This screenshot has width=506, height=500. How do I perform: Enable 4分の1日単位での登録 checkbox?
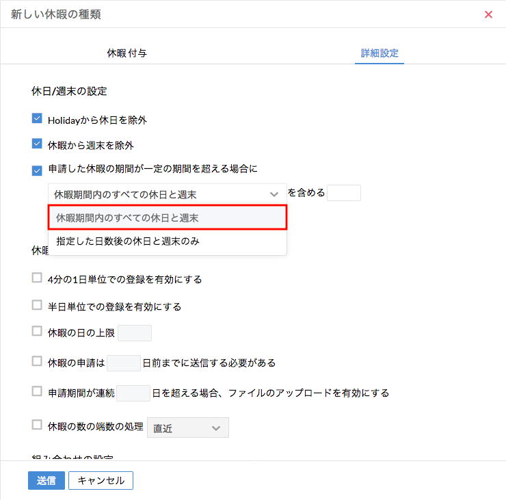(x=37, y=278)
